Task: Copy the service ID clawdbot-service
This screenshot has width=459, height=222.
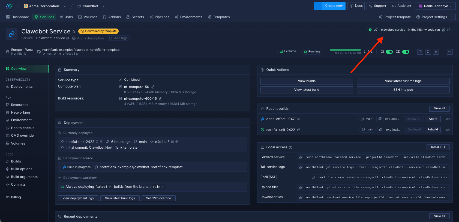Action: (x=68, y=38)
